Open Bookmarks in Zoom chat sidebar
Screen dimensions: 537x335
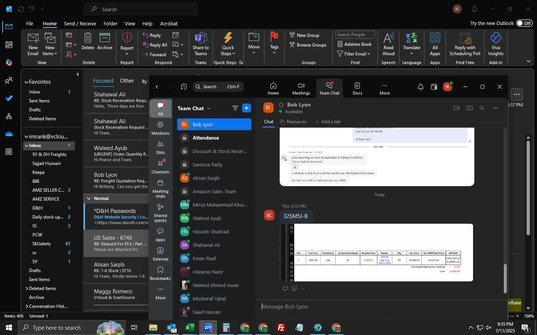[x=160, y=273]
